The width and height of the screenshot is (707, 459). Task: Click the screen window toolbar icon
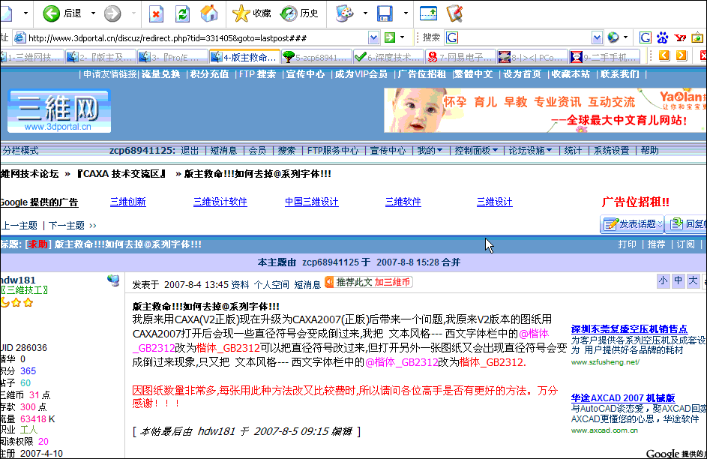click(x=428, y=13)
